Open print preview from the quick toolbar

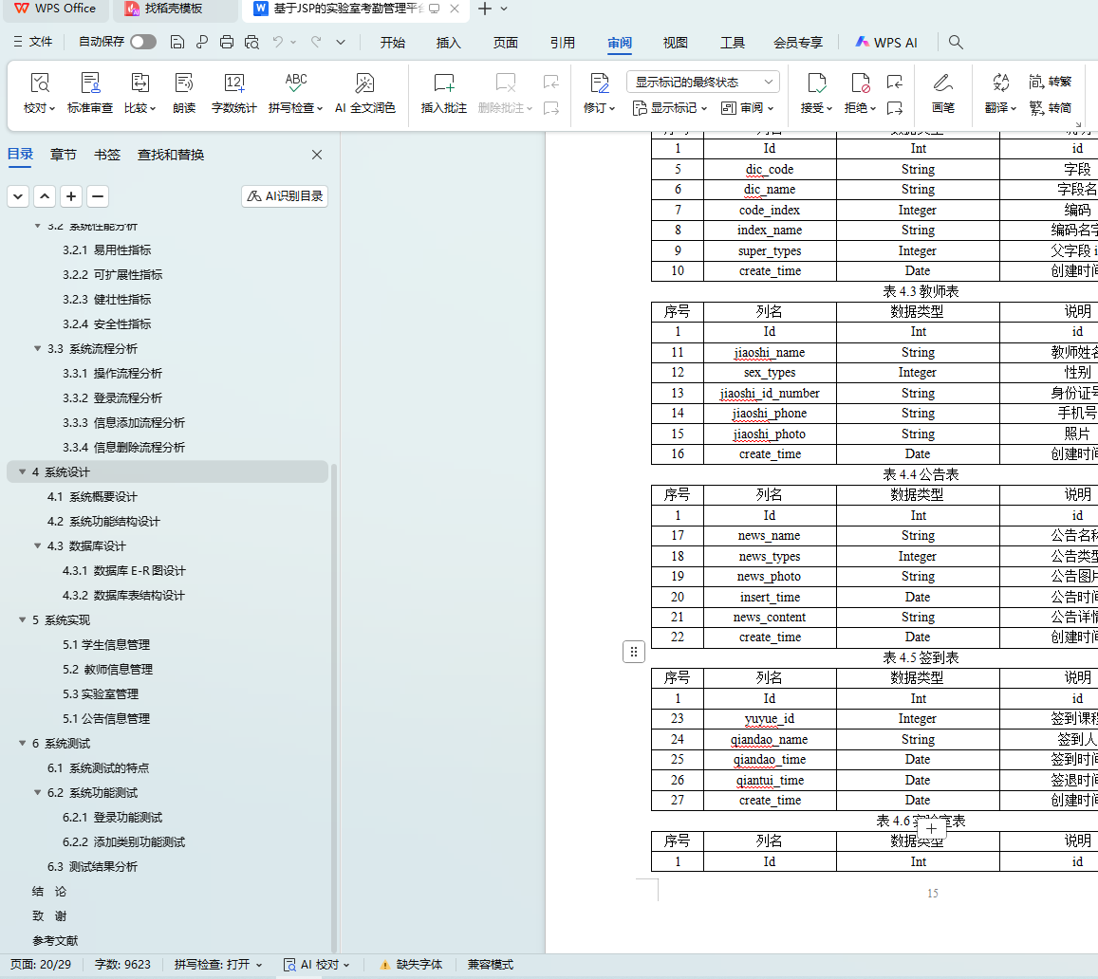tap(251, 42)
